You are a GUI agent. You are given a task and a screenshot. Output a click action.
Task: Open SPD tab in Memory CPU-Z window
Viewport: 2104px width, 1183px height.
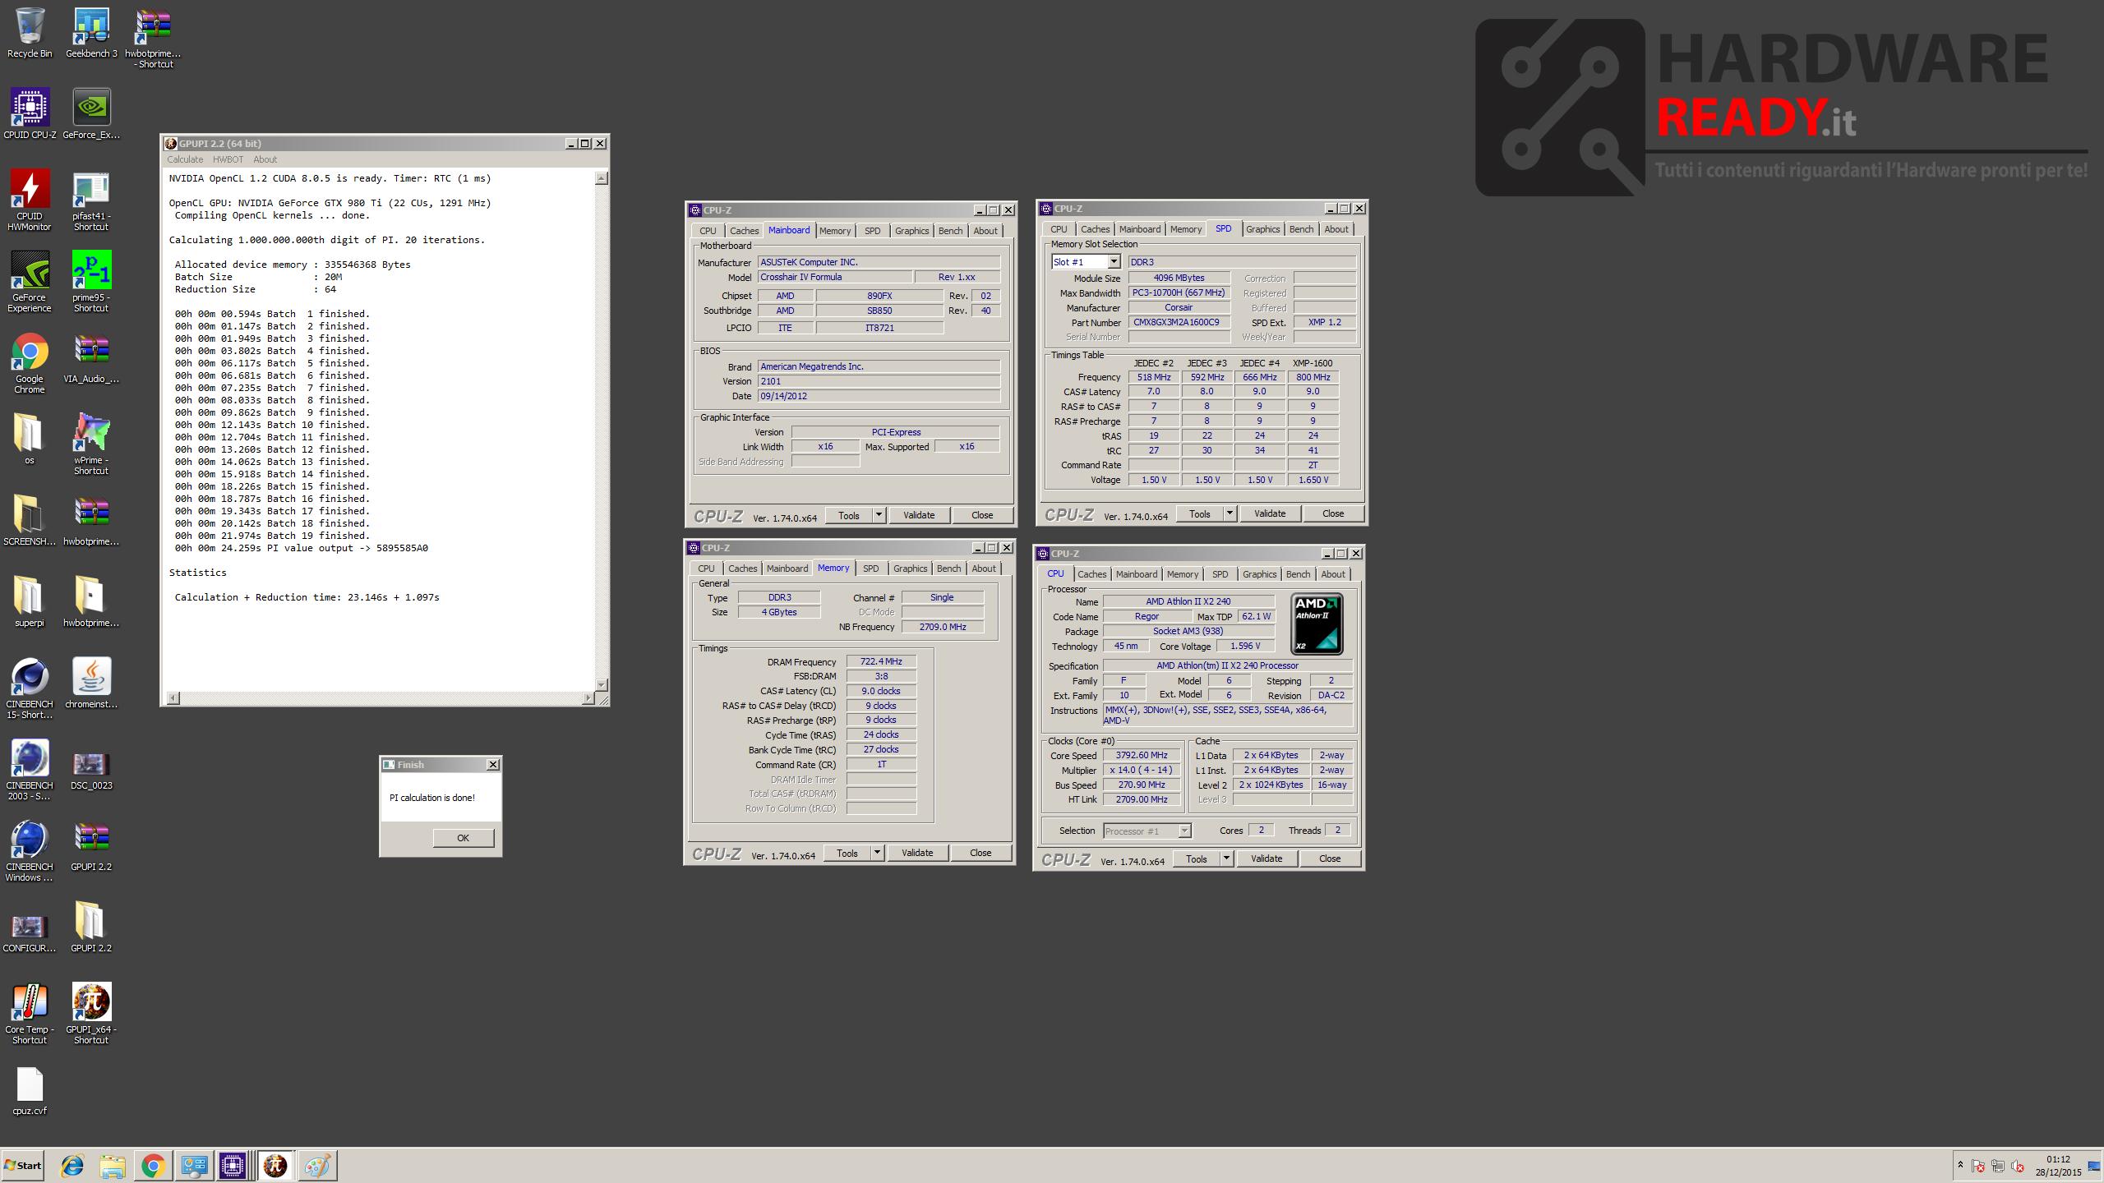pyautogui.click(x=870, y=568)
